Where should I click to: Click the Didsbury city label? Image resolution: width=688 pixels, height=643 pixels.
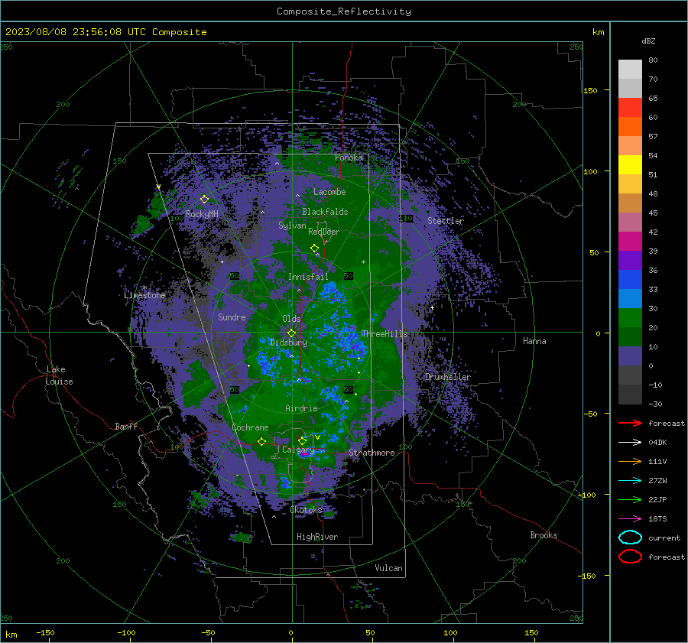point(288,343)
